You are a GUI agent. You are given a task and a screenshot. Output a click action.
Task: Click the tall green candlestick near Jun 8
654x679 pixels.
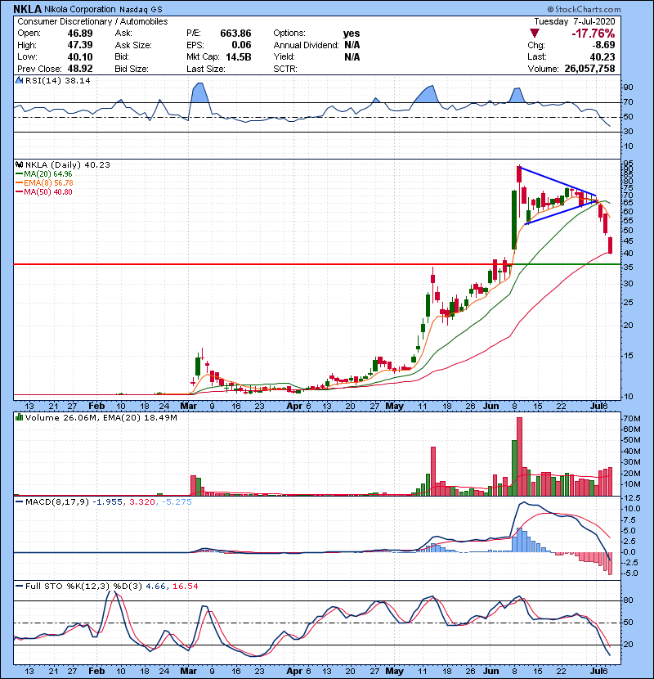click(x=514, y=219)
